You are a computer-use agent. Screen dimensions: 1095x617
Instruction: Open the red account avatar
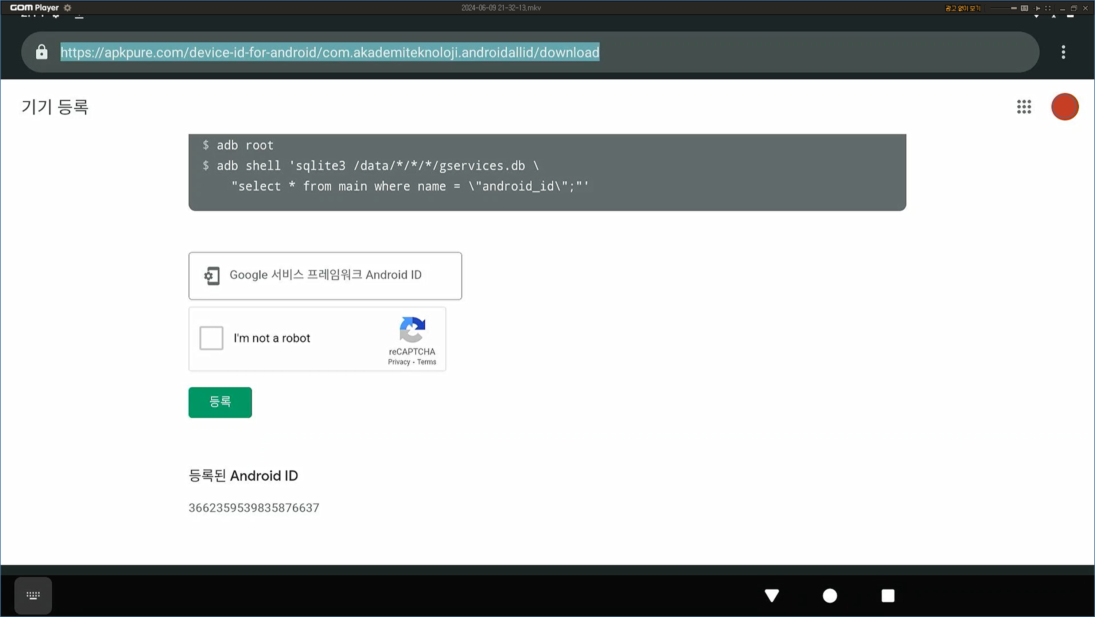point(1064,107)
